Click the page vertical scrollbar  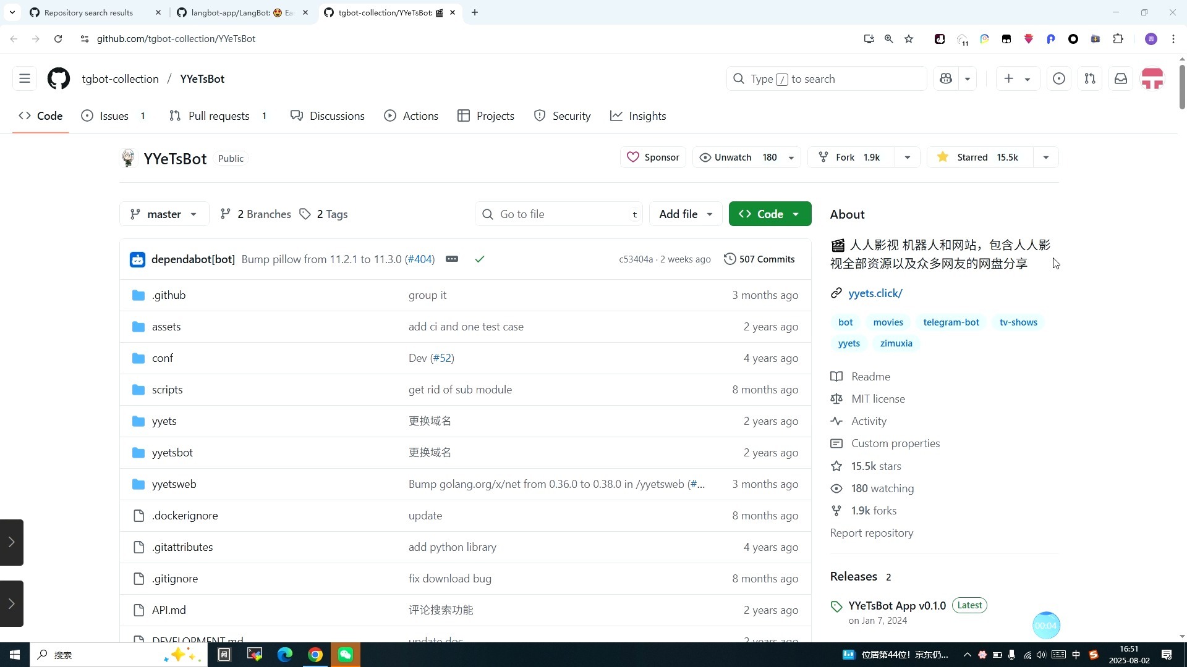tap(1182, 86)
